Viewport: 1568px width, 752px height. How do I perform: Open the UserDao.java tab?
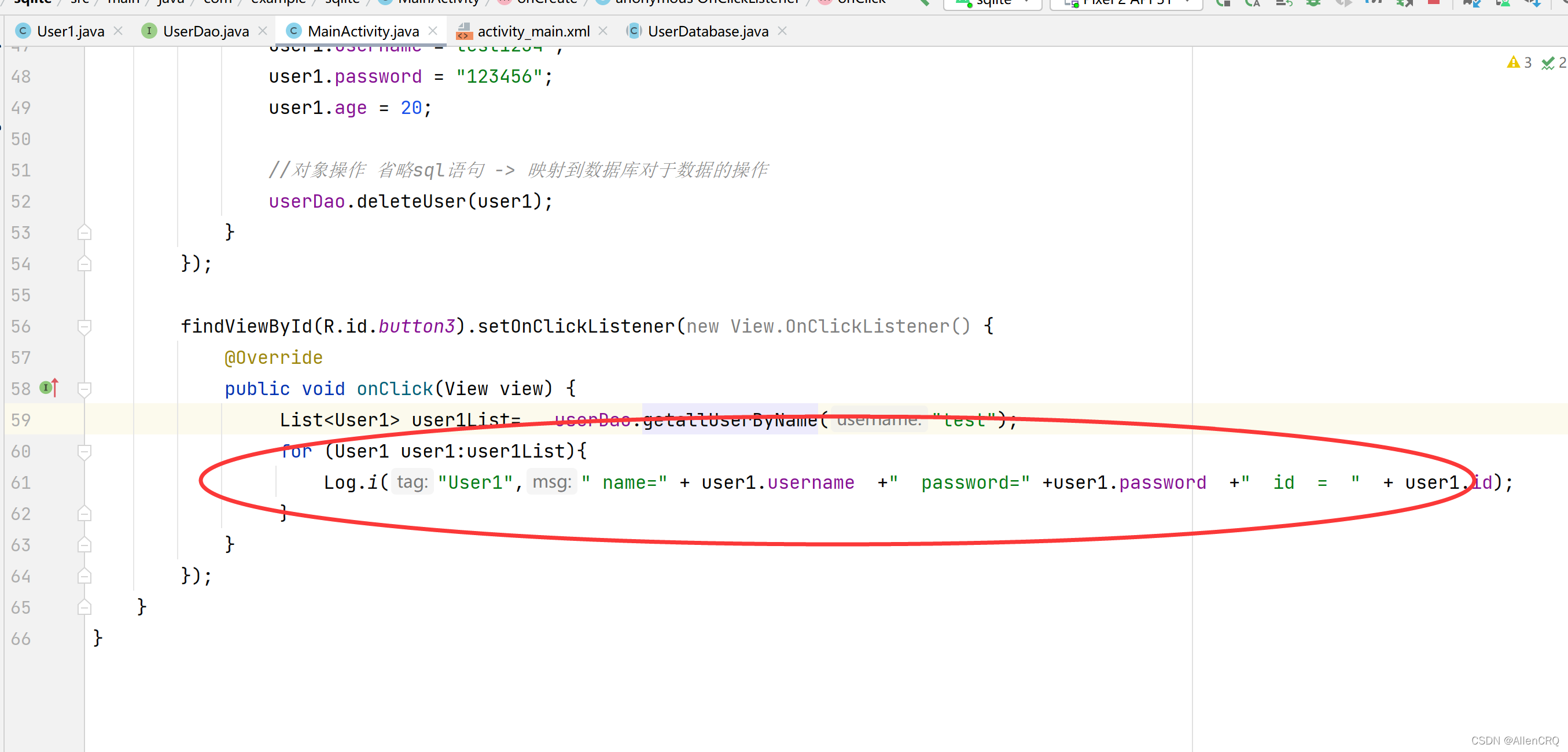pyautogui.click(x=205, y=31)
